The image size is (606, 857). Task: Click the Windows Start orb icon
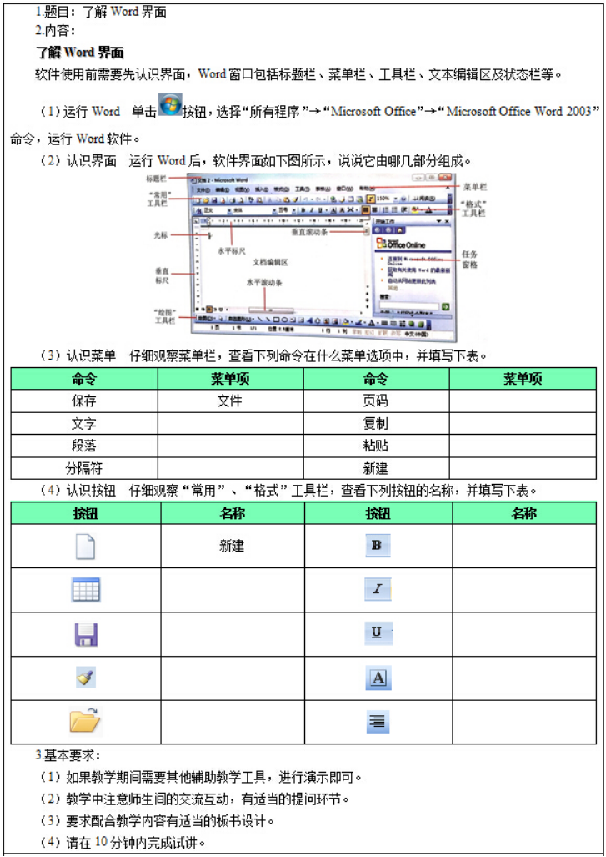(170, 103)
